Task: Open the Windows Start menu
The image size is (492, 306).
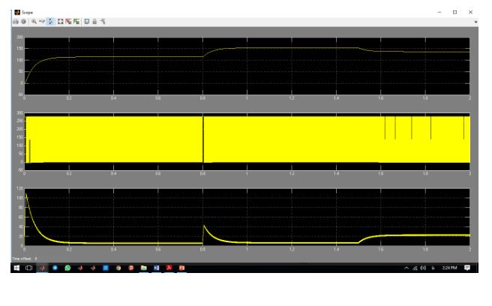Action: pos(16,268)
